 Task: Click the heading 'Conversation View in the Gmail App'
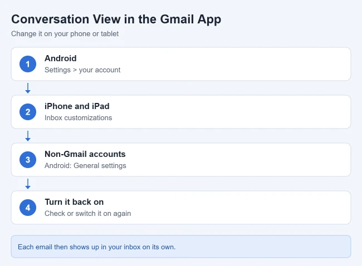coord(116,19)
